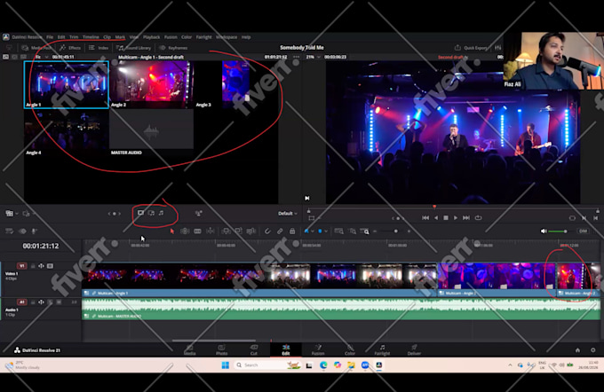Click the Custom Zoom magnifier icon
Image resolution: width=604 pixels, height=392 pixels.
tap(364, 231)
